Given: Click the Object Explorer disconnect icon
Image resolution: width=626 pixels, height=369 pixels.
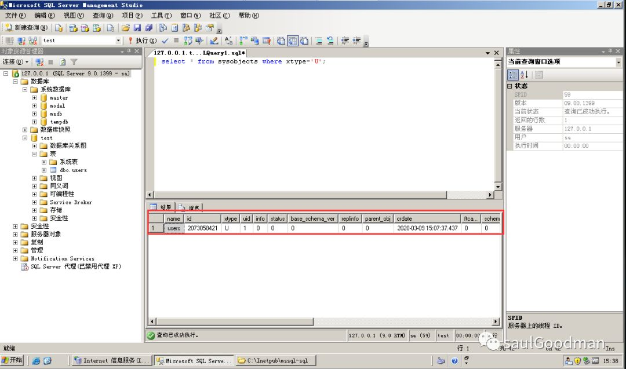Looking at the screenshot, I should [39, 62].
